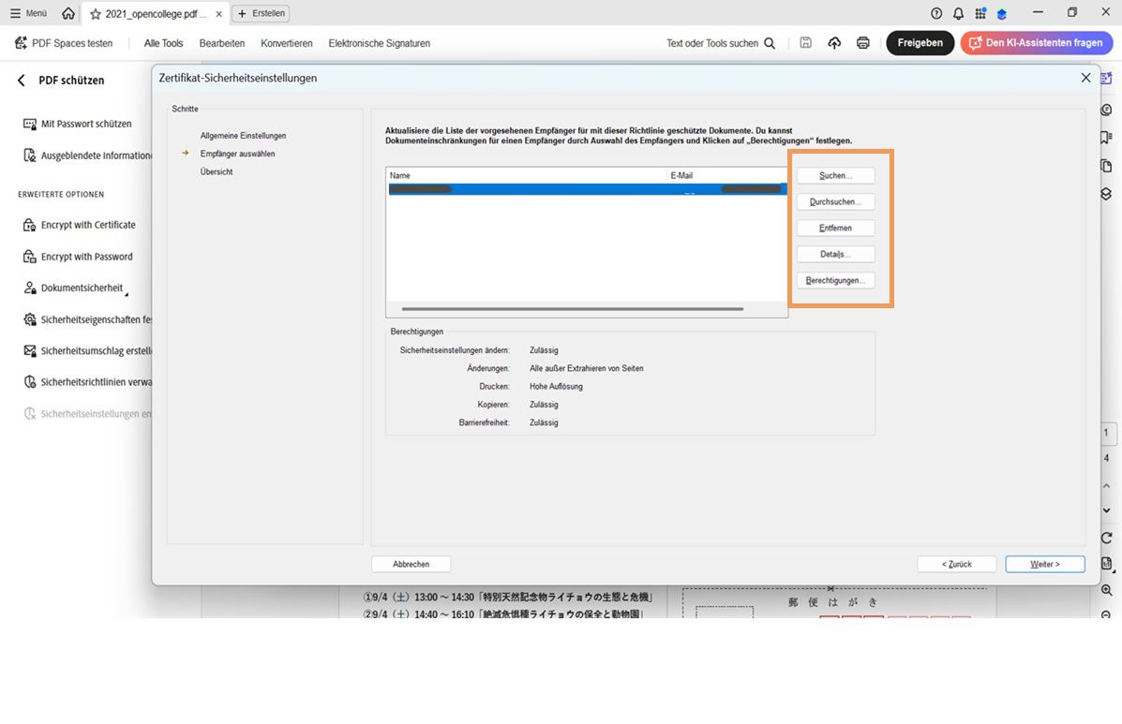Select Sicherheitsrichtlinien verwalten tool

(x=87, y=381)
